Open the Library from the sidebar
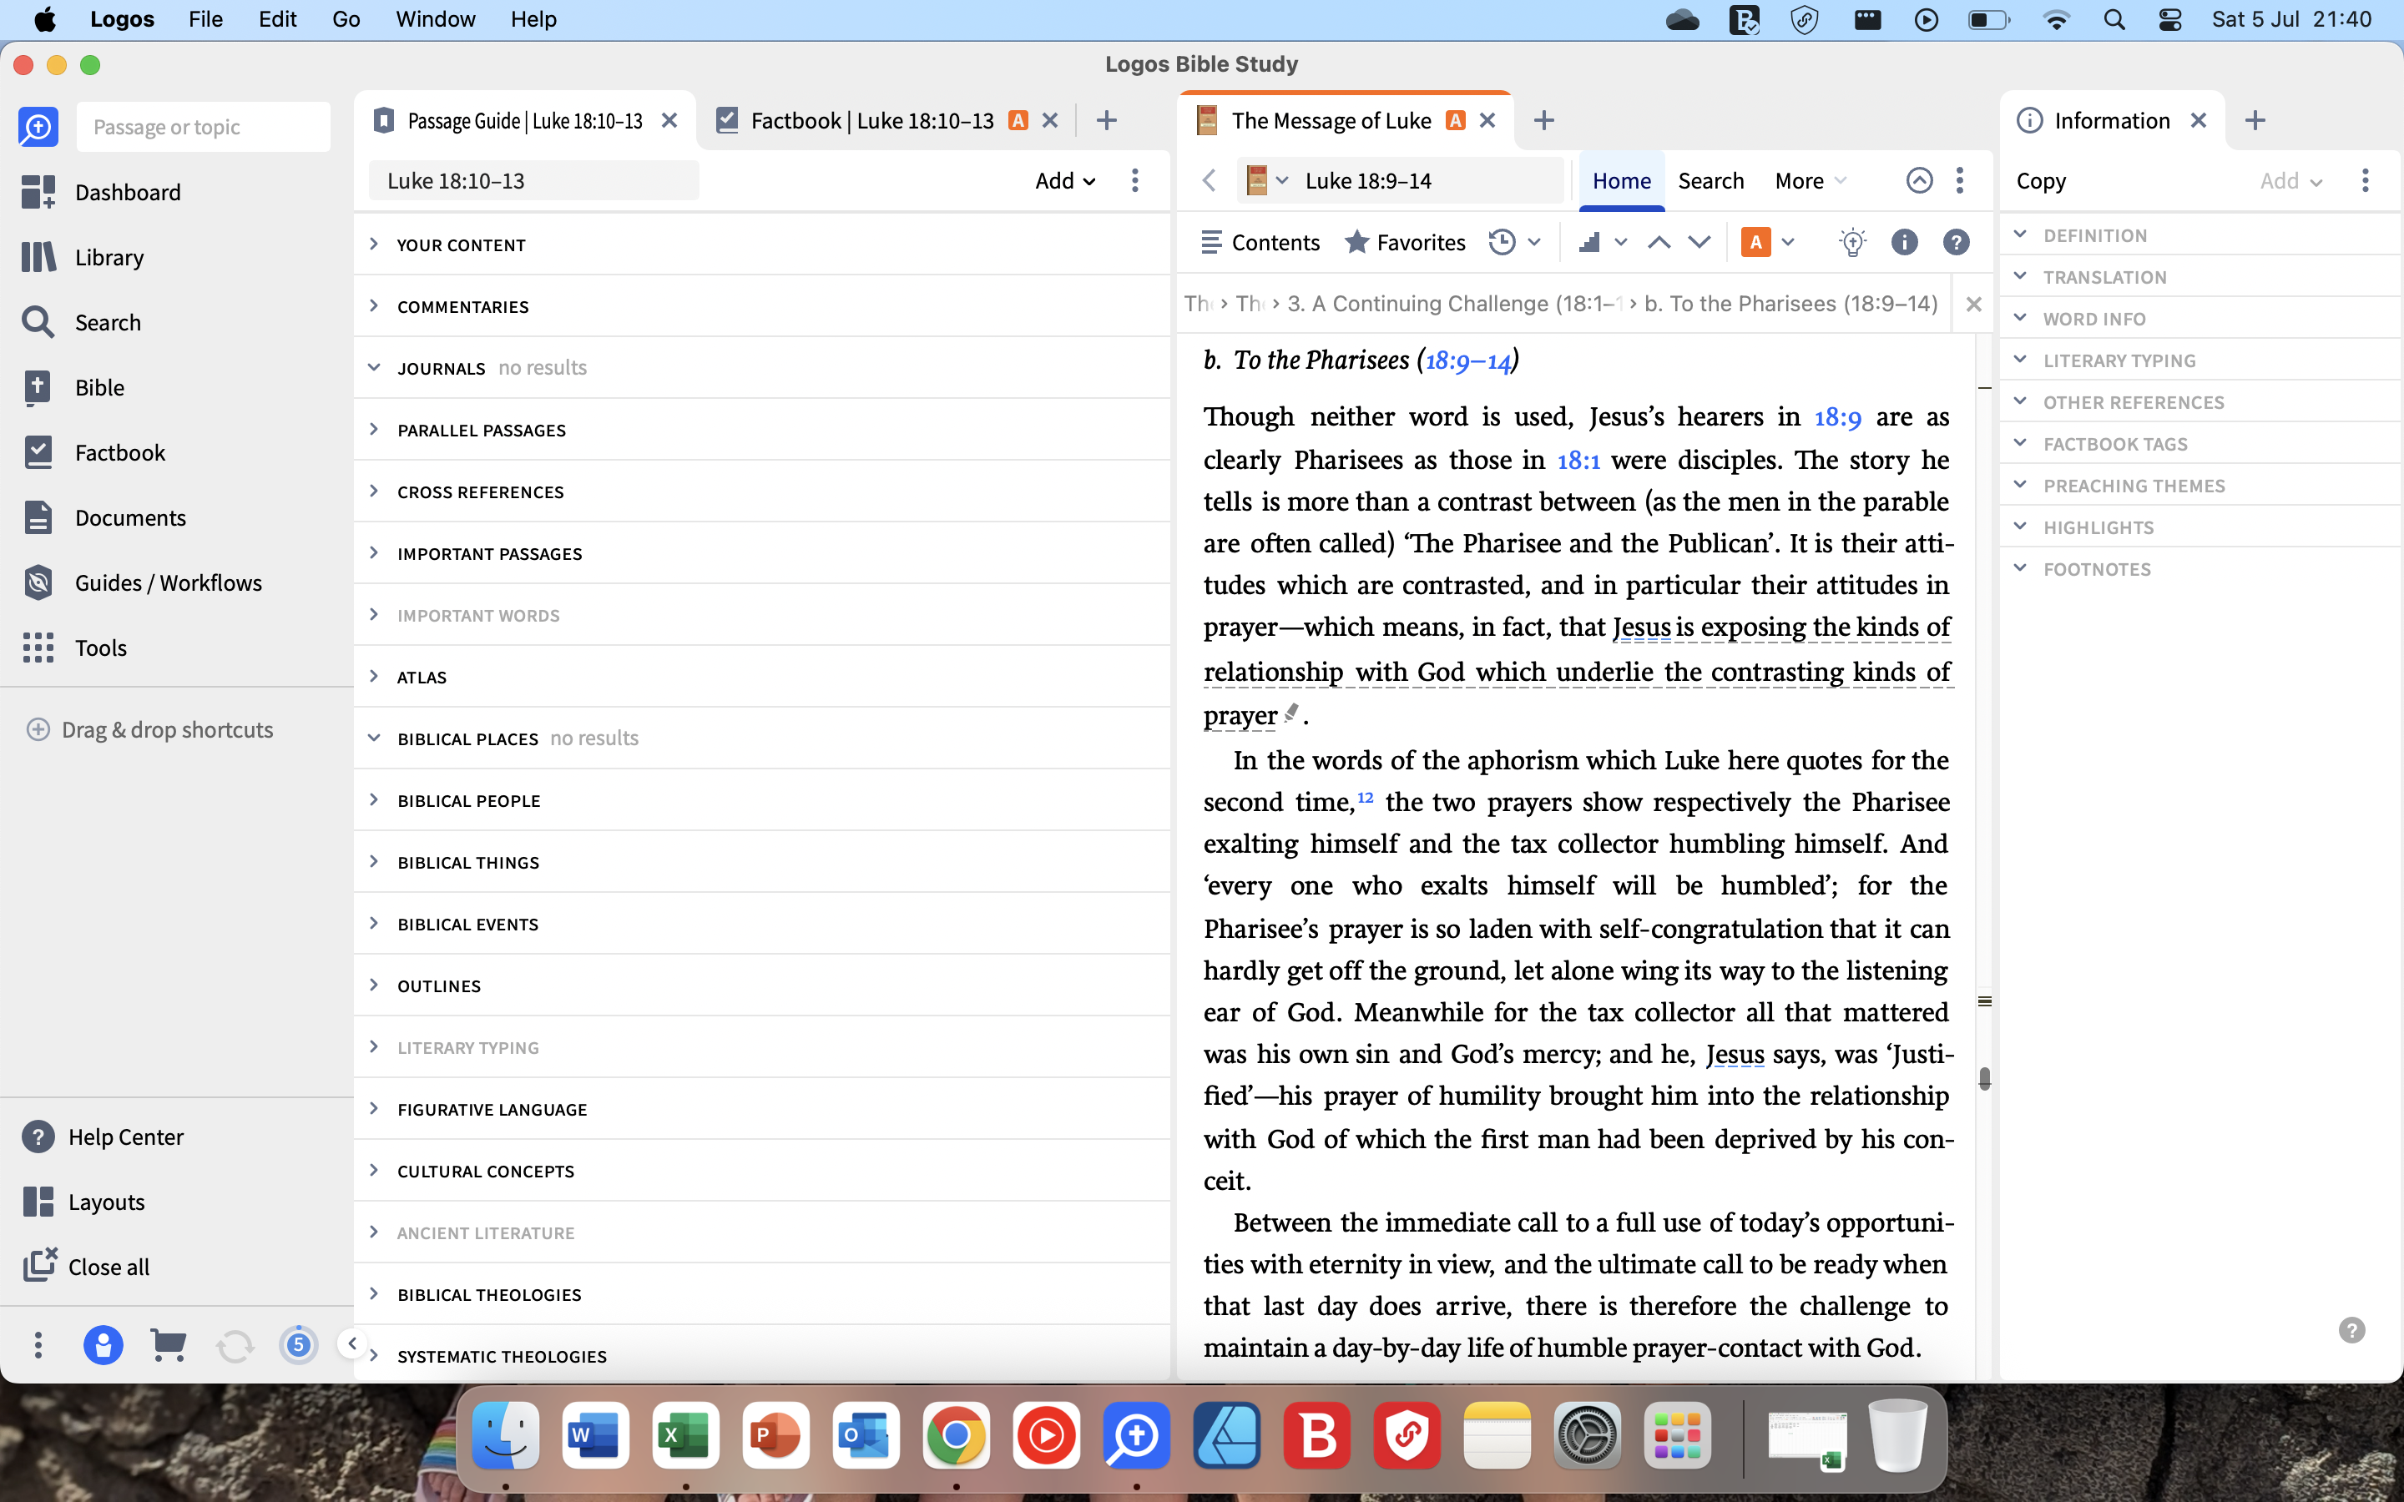The image size is (2404, 1502). click(83, 257)
